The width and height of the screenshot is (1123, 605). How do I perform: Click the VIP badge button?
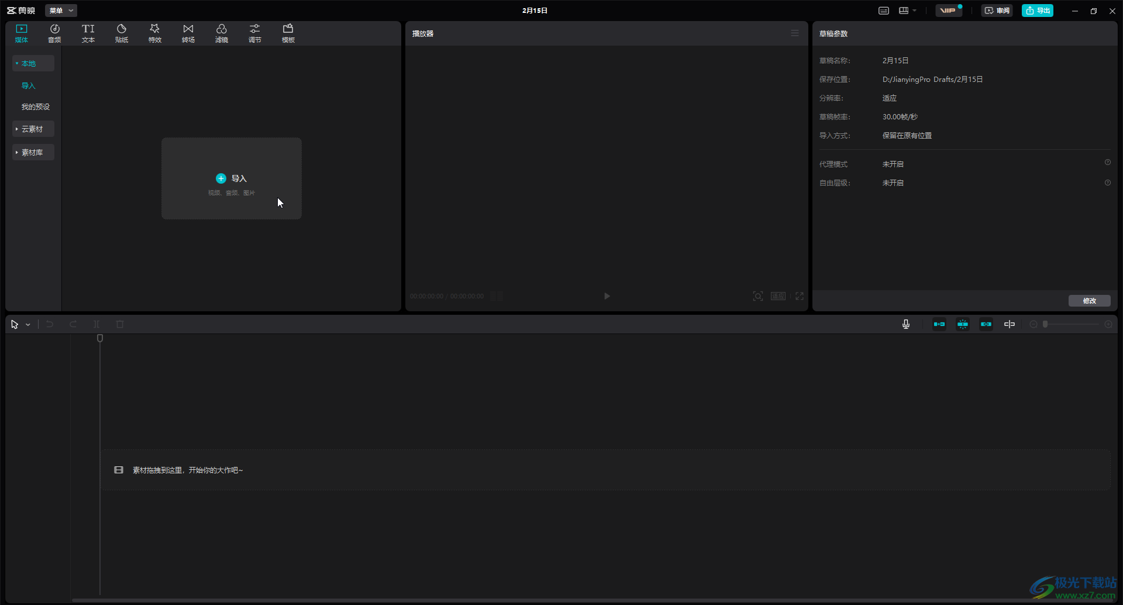click(948, 11)
